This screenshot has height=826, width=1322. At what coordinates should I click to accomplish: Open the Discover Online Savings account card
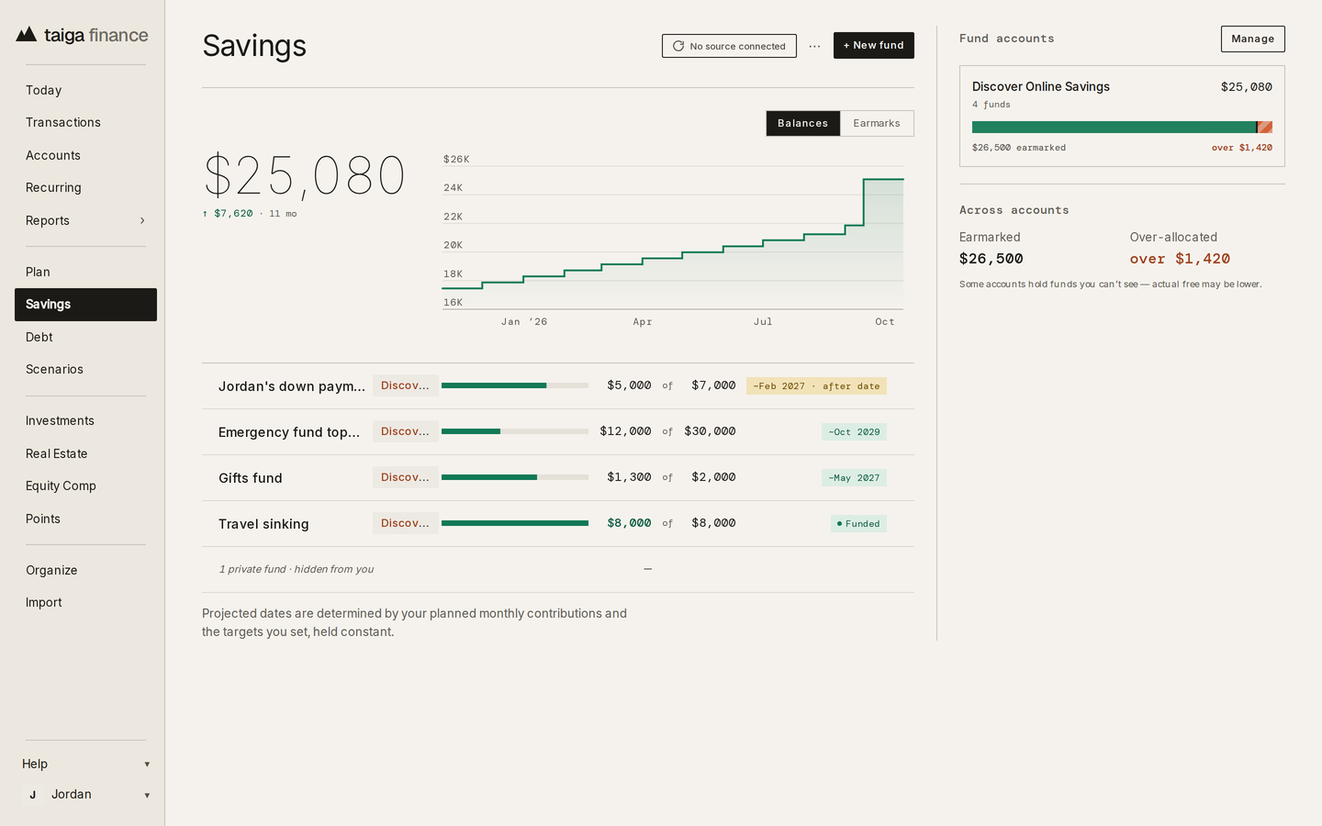(1122, 116)
